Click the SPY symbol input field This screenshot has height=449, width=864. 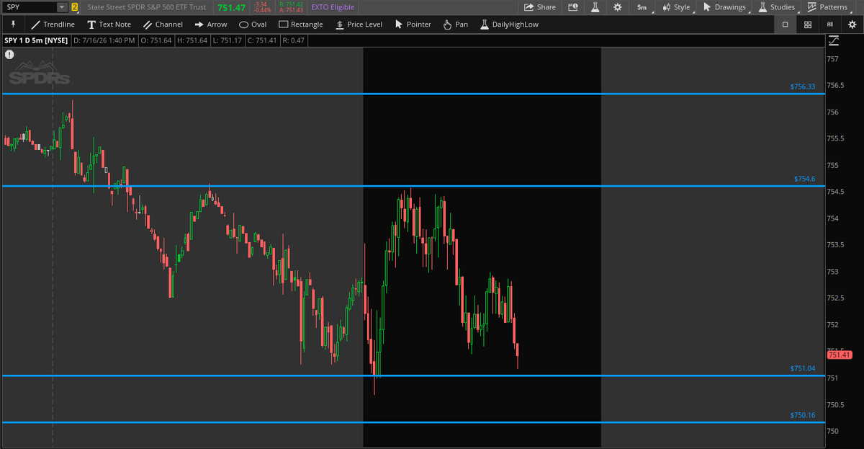click(x=29, y=7)
